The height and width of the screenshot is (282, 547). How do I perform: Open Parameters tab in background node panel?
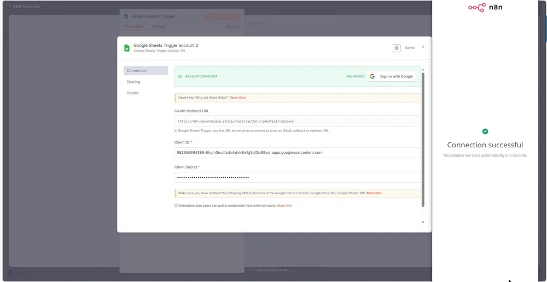(x=133, y=26)
